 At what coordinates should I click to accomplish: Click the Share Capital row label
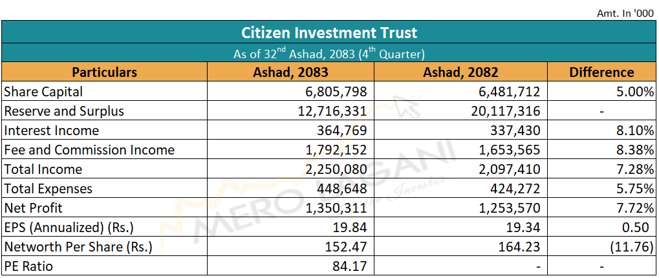click(x=43, y=92)
